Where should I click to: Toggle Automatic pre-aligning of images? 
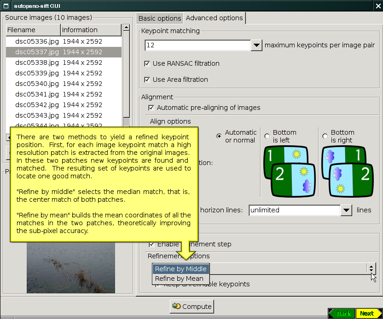[151, 108]
